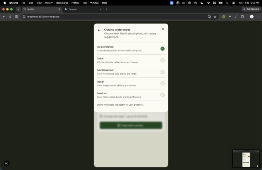262x170 pixels.
Task: Open the Window menu
Action: click(94, 3)
